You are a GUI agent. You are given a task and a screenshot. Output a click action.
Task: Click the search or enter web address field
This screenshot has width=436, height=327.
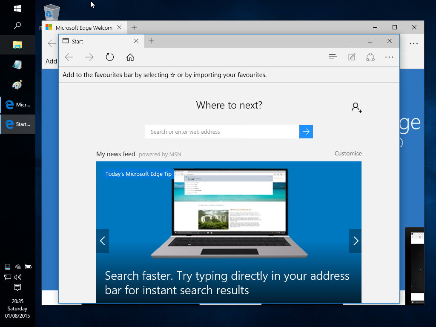pyautogui.click(x=222, y=132)
